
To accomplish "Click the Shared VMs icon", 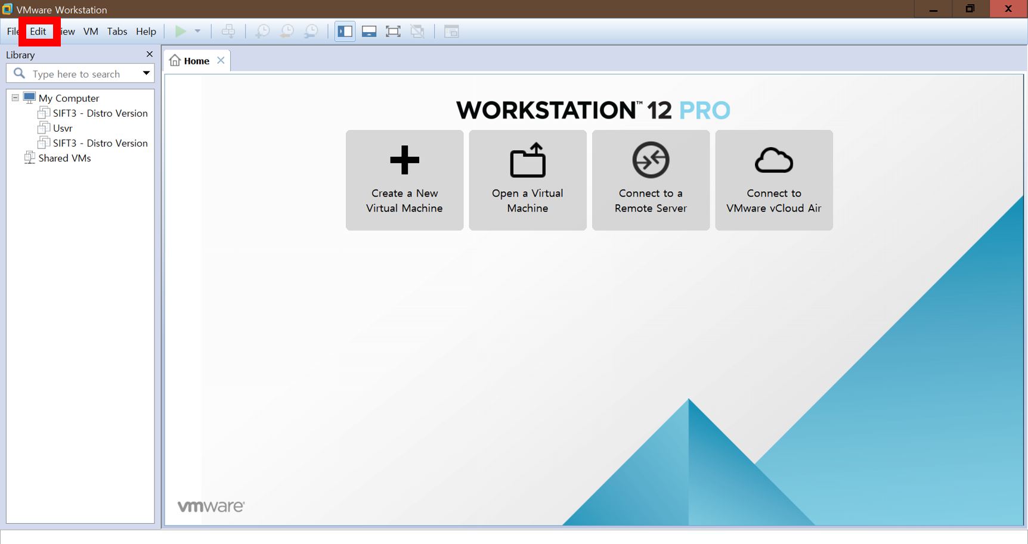I will point(29,157).
